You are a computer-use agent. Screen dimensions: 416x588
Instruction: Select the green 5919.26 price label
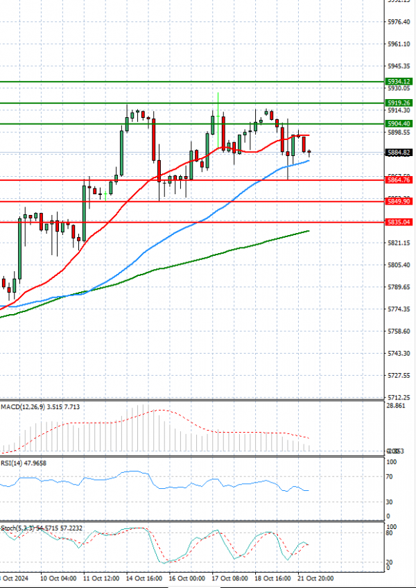[x=399, y=103]
